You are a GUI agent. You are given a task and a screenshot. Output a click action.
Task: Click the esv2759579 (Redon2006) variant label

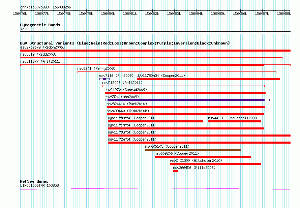[x=42, y=47]
